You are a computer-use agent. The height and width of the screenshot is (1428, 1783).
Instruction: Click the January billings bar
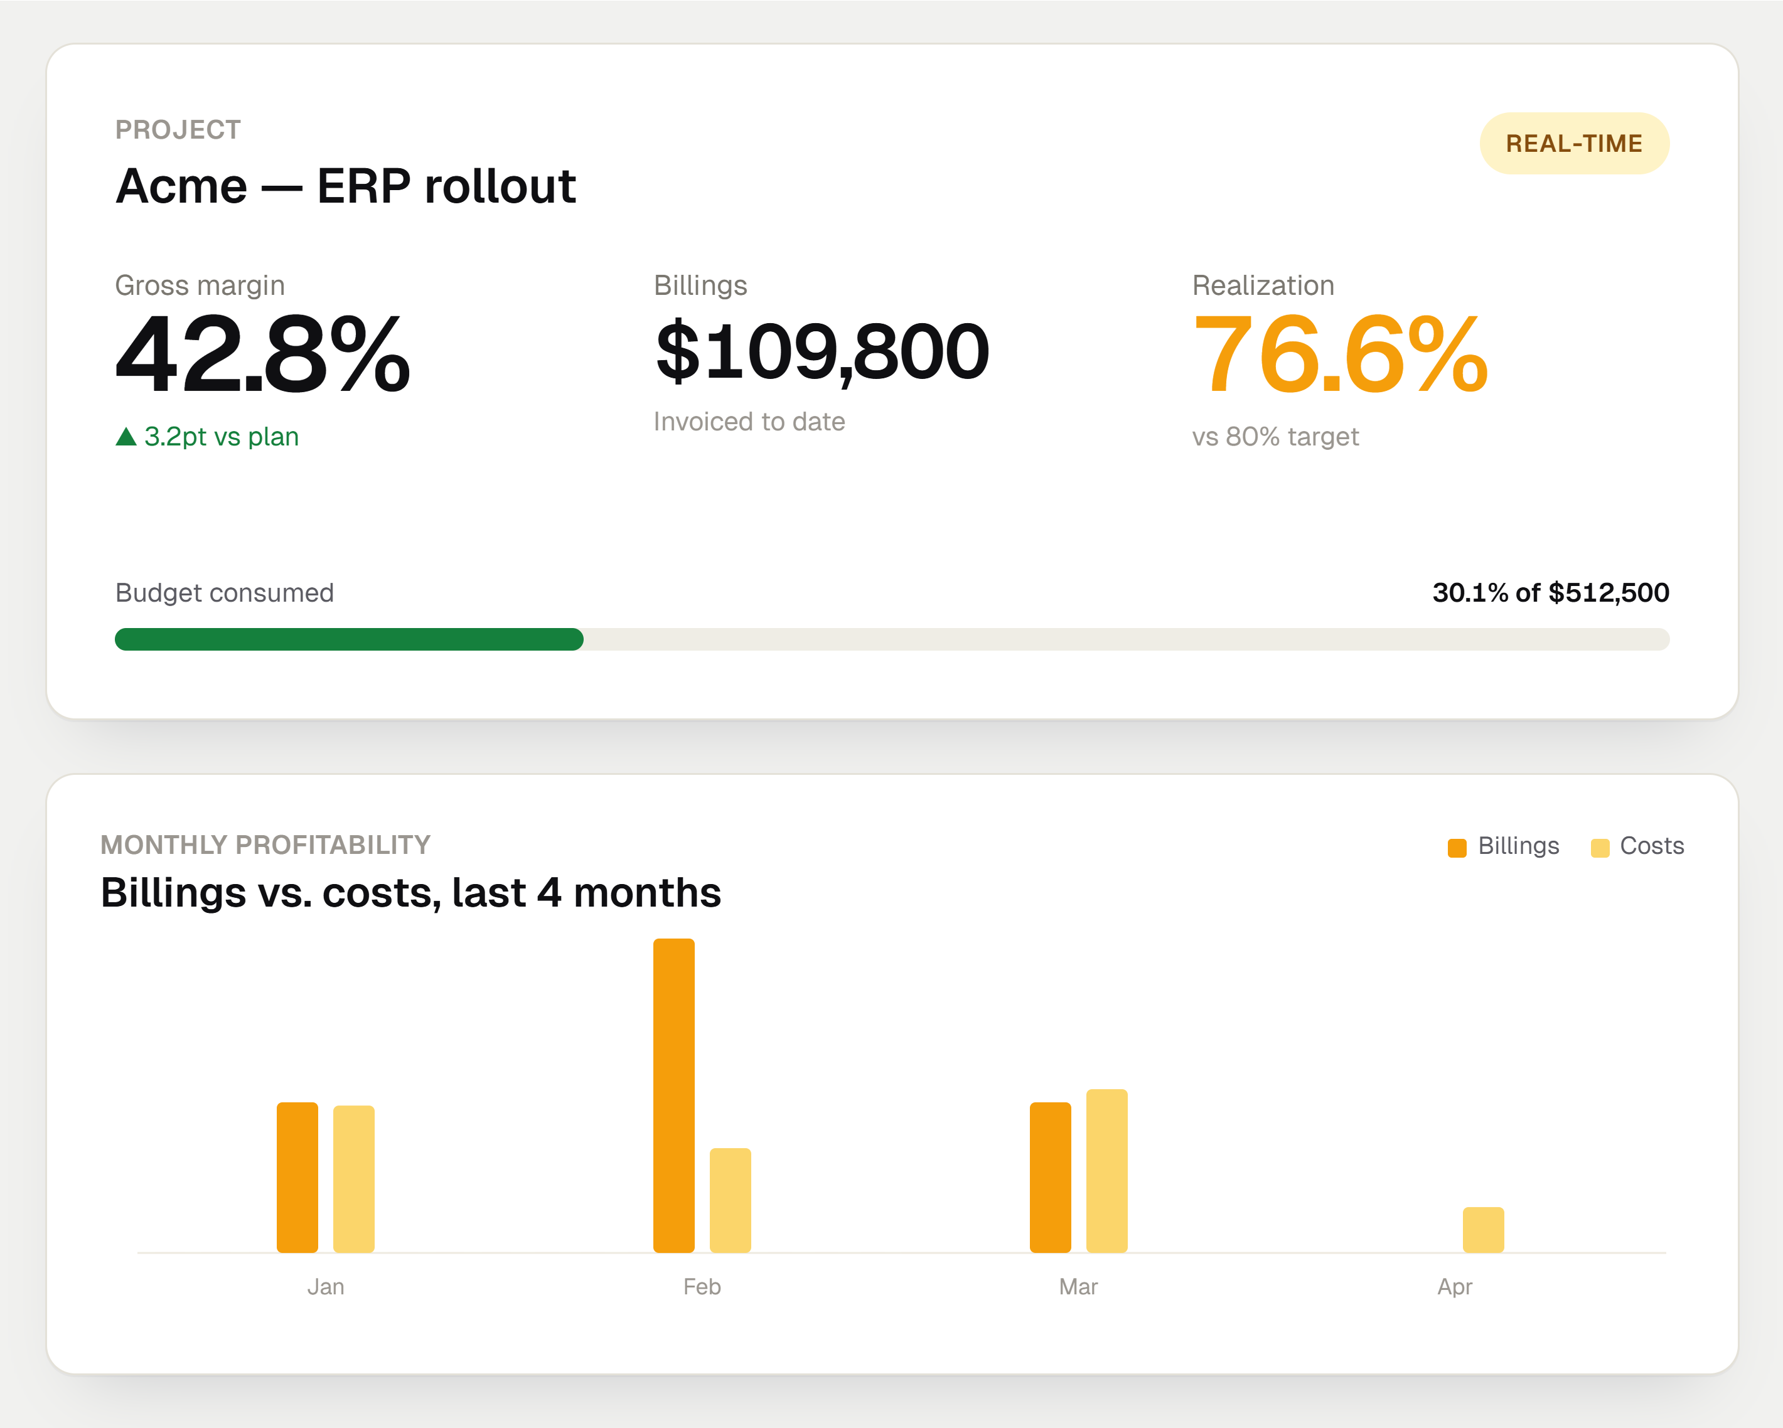297,1178
